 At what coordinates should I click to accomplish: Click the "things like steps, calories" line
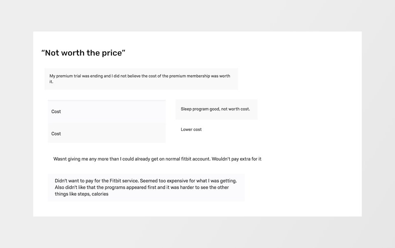pos(81,194)
